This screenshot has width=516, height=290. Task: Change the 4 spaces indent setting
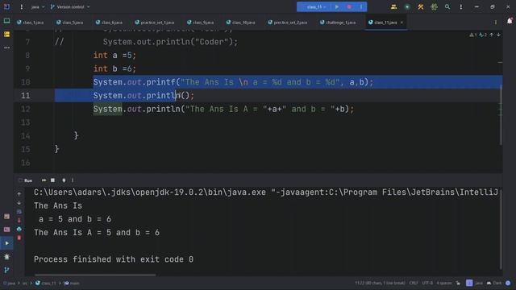(444, 283)
